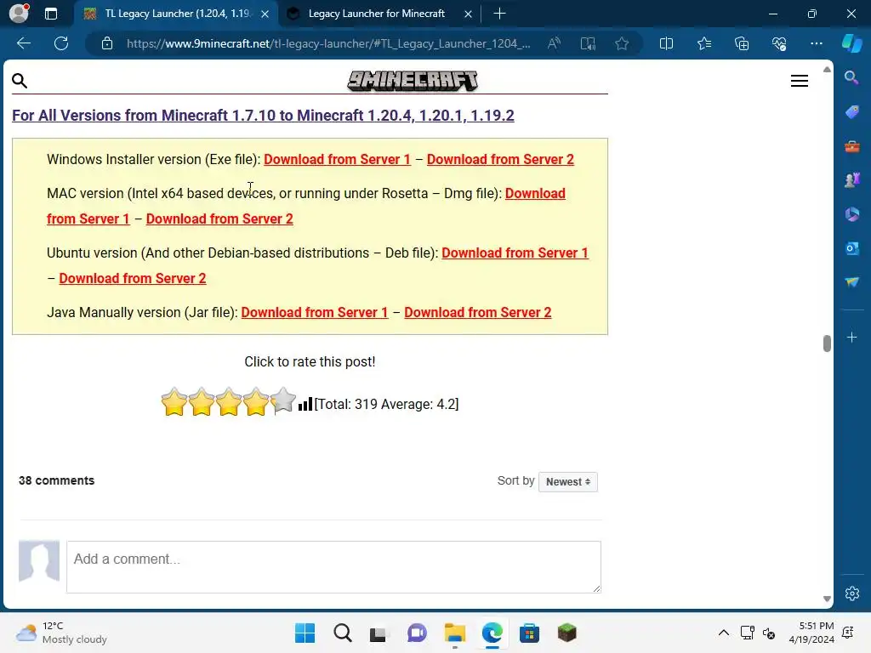Open the sidebar Microsoft 365 icon

click(851, 214)
